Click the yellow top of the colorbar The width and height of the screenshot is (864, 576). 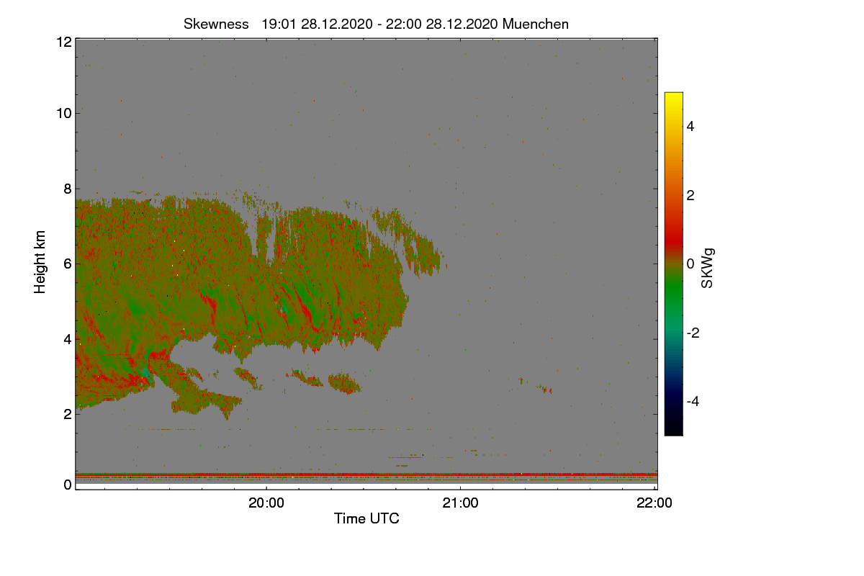point(673,99)
